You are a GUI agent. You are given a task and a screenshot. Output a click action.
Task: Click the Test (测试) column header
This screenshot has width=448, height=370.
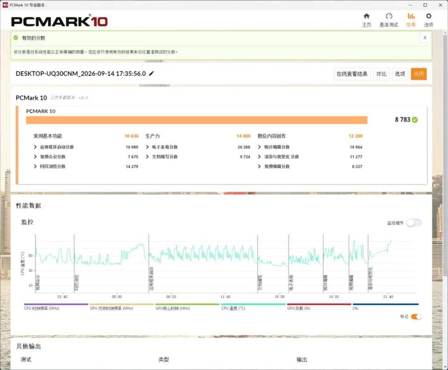26,360
